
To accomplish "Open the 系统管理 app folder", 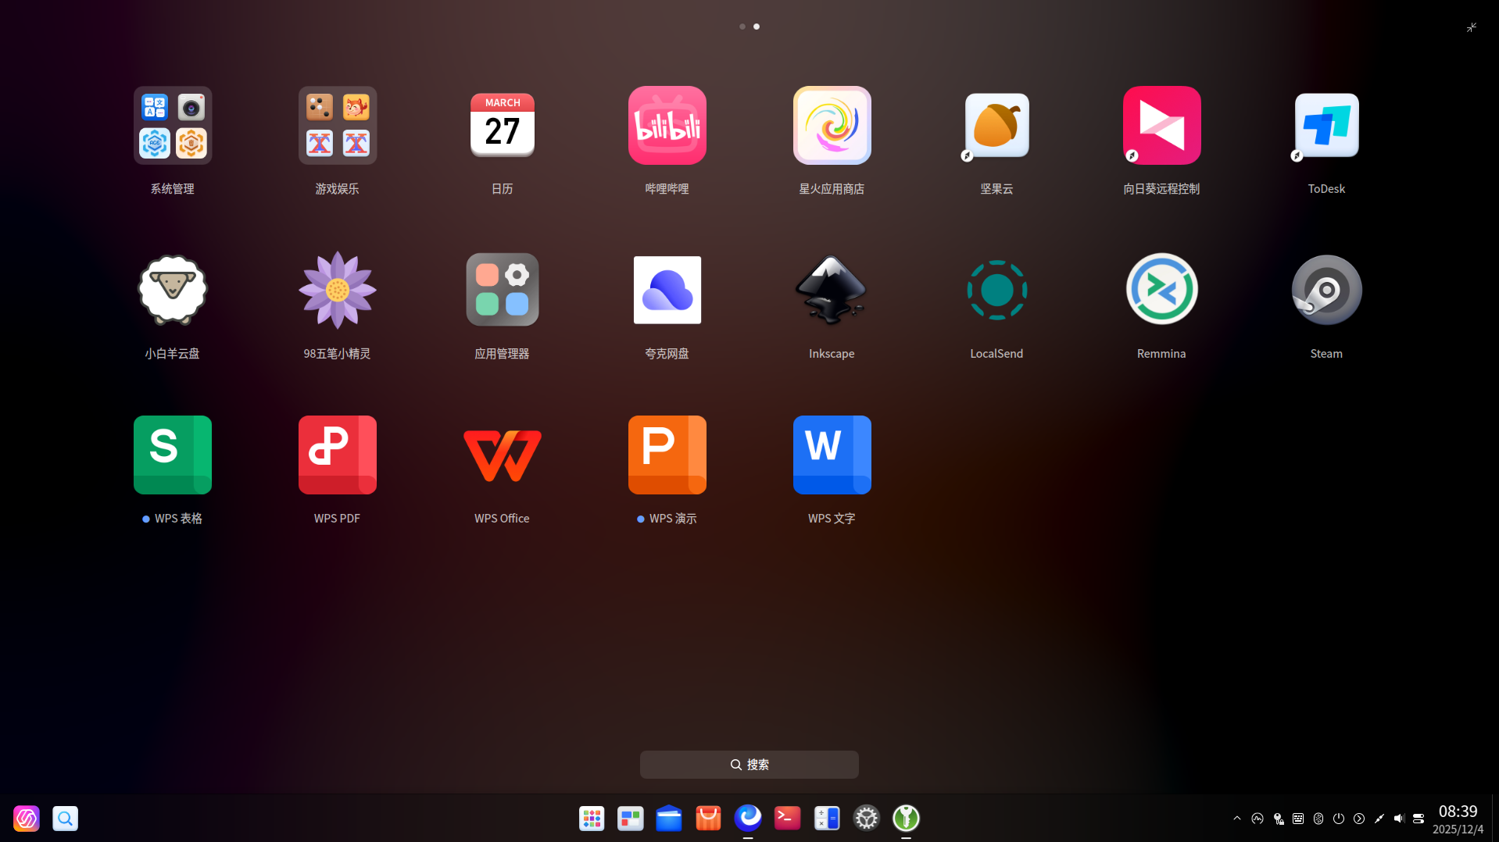I will (173, 125).
